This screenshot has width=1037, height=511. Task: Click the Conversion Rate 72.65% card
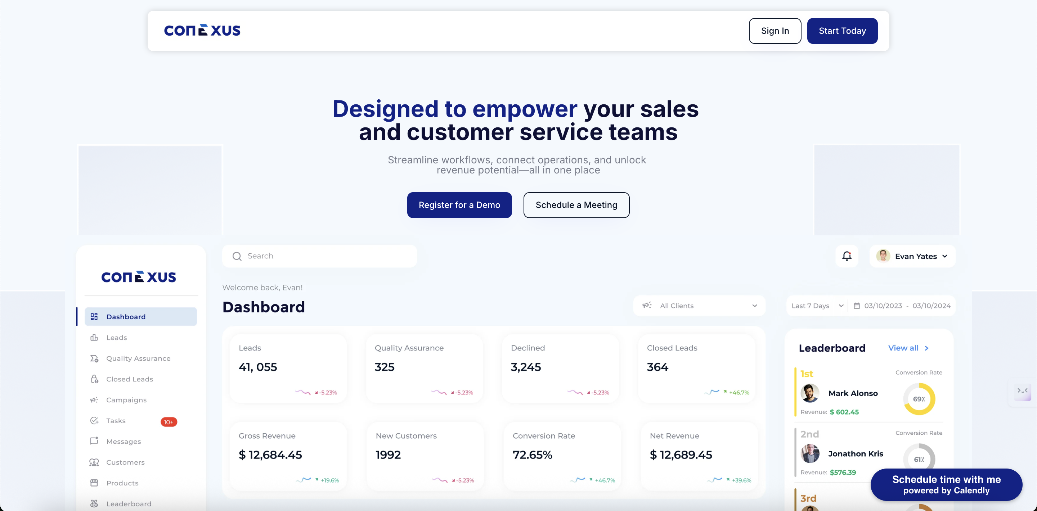562,456
